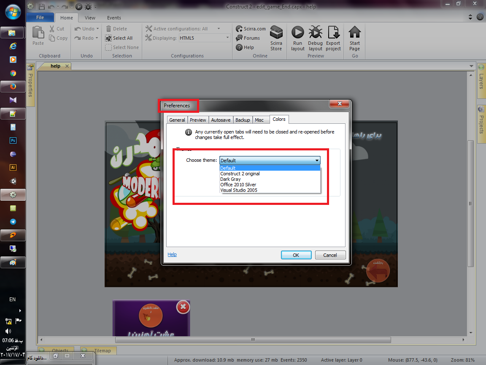Select highlighted Default option in theme list

click(270, 168)
